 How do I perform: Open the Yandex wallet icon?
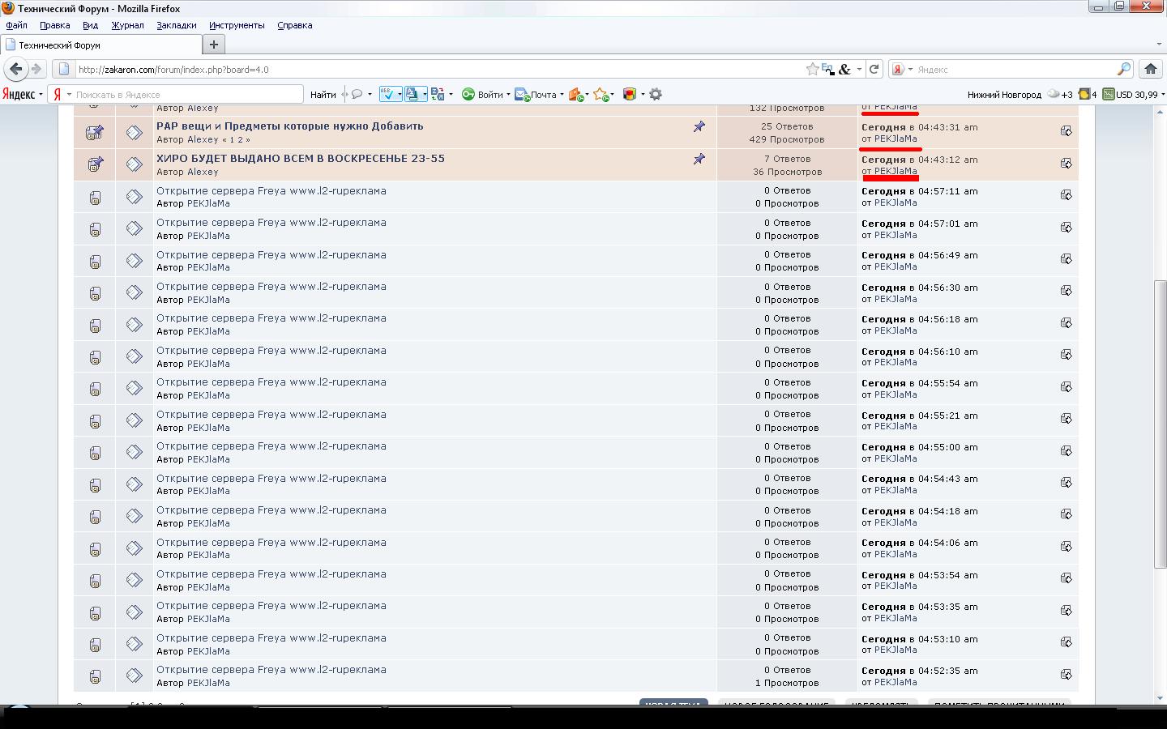(575, 95)
